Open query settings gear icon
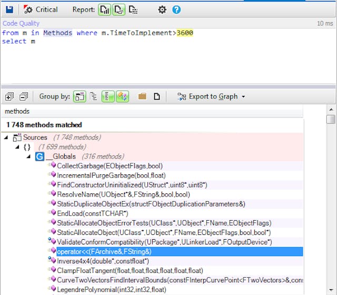Screen dimensions: 337x295 tap(162, 9)
